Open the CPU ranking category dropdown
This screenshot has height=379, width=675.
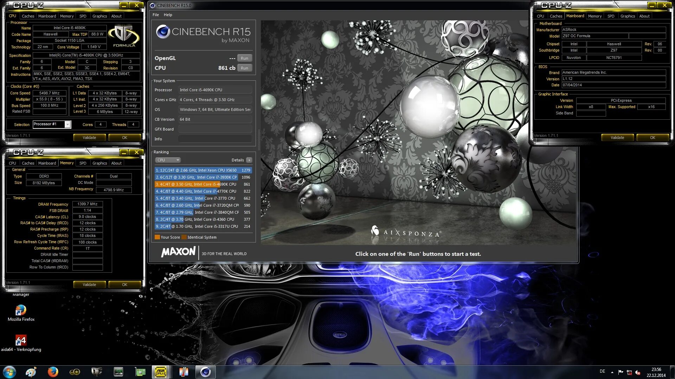coord(168,160)
